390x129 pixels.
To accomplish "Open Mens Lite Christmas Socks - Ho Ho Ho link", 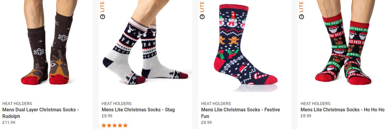I will tap(343, 110).
